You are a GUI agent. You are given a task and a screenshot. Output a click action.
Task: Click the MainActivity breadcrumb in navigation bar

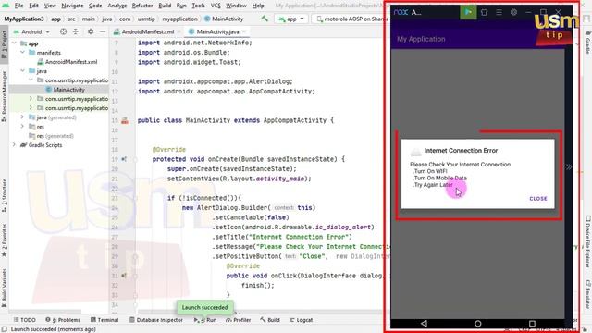[224, 18]
